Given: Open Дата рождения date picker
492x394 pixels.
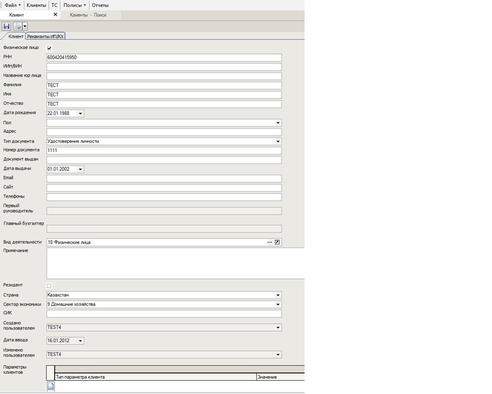Looking at the screenshot, I should (x=80, y=114).
